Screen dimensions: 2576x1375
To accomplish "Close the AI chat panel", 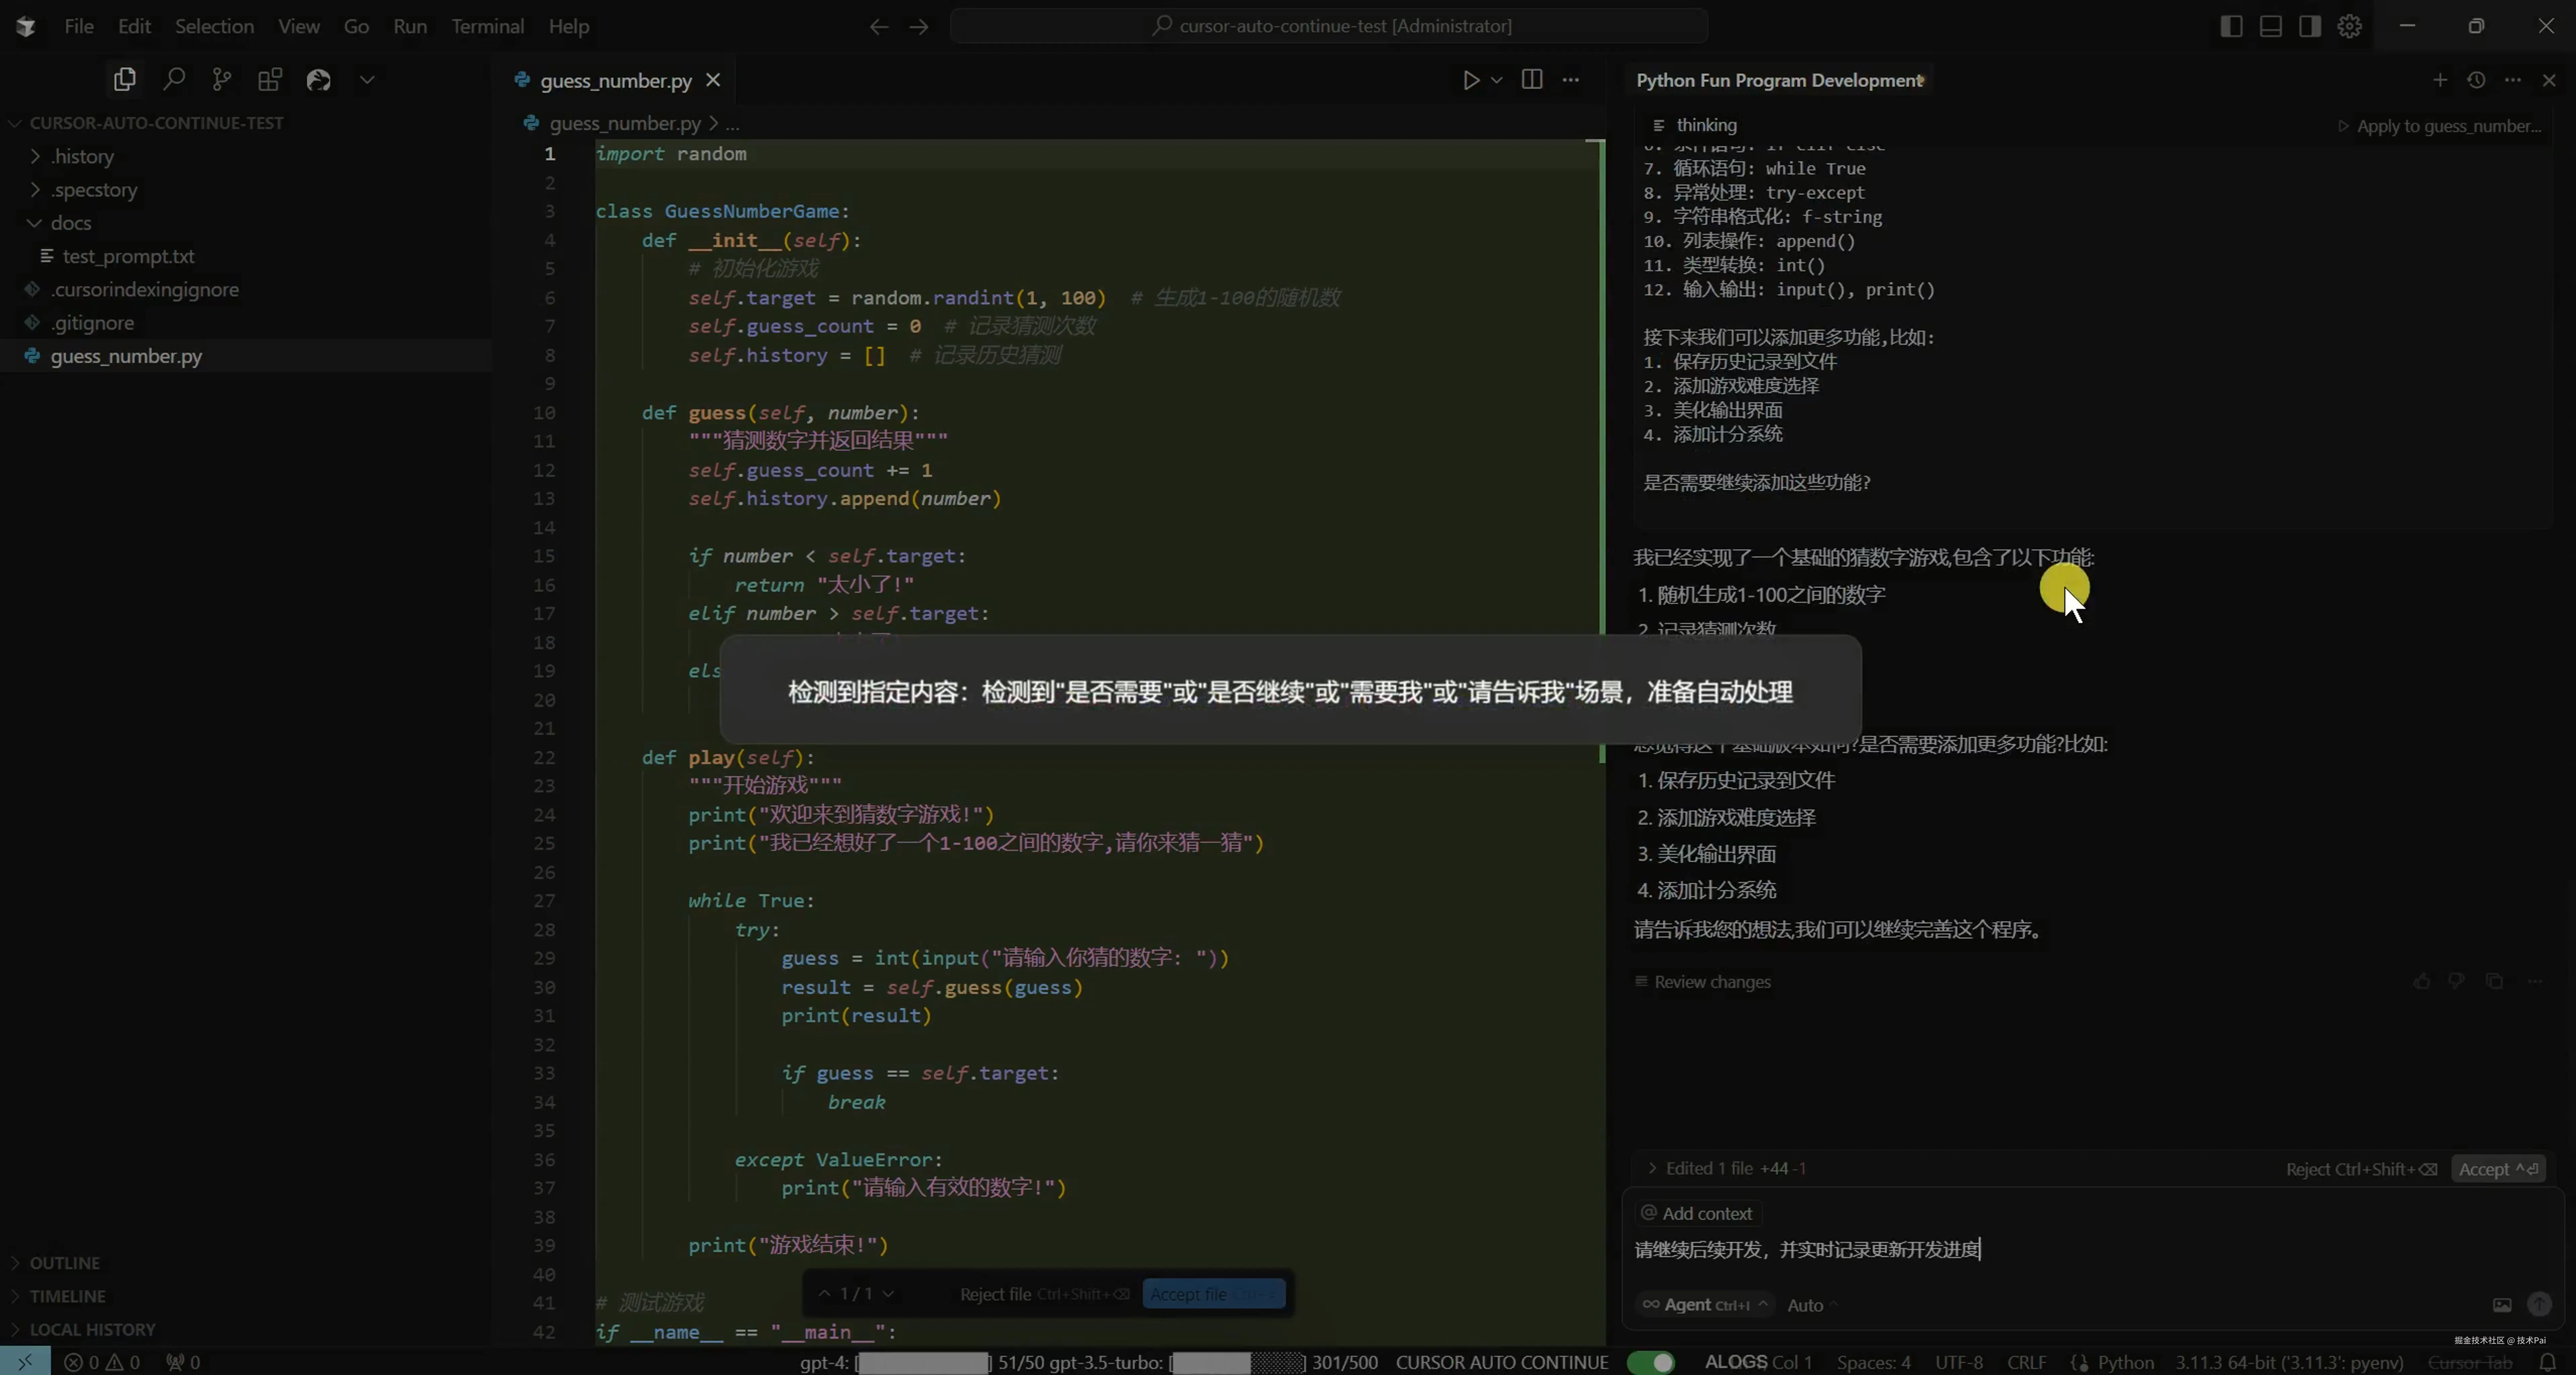I will [x=2549, y=80].
